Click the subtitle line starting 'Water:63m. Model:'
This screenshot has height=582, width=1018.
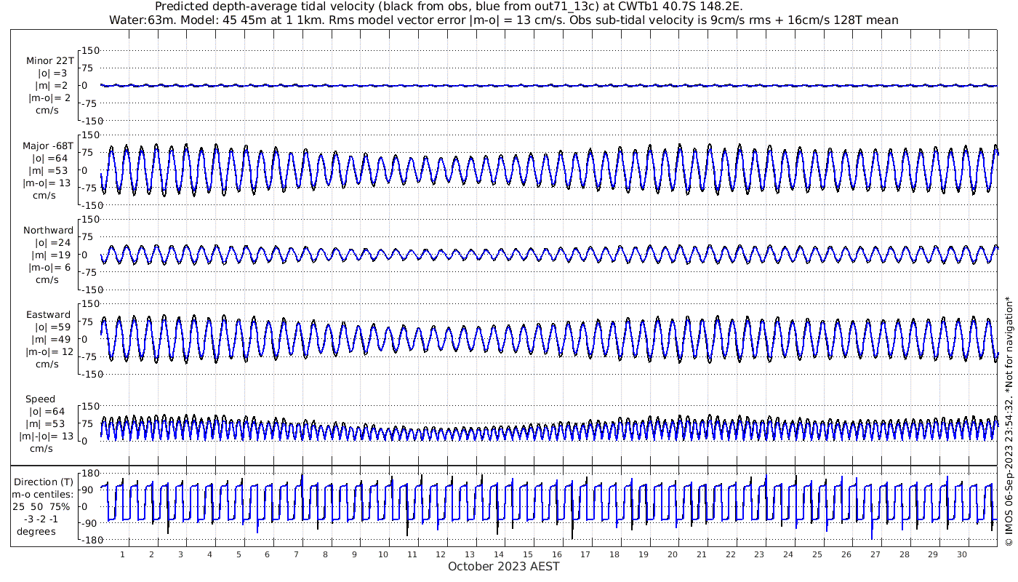click(503, 20)
